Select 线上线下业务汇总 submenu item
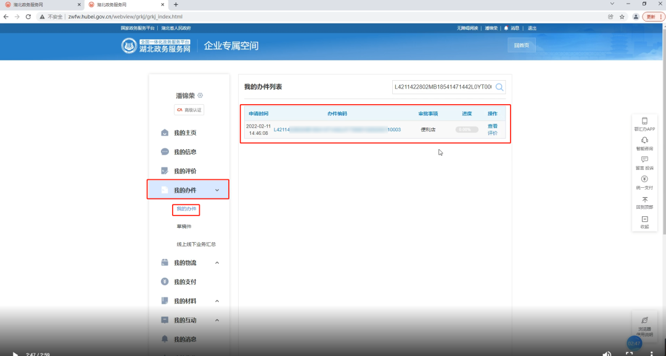 coord(196,245)
